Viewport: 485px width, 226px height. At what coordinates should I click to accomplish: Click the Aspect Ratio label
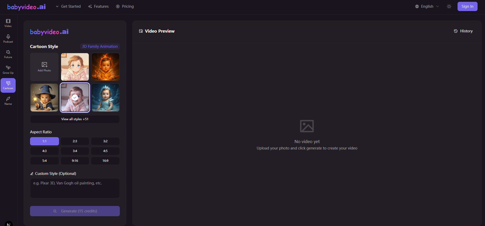coord(41,132)
